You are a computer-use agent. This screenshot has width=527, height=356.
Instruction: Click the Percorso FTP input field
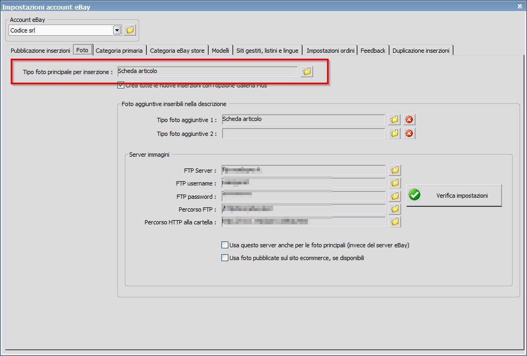coord(304,209)
